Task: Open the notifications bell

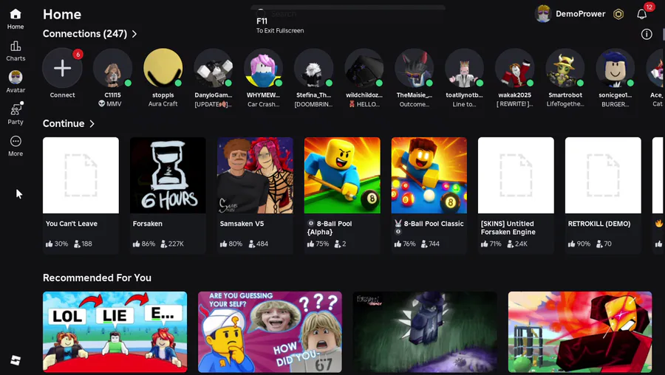Action: pyautogui.click(x=641, y=14)
